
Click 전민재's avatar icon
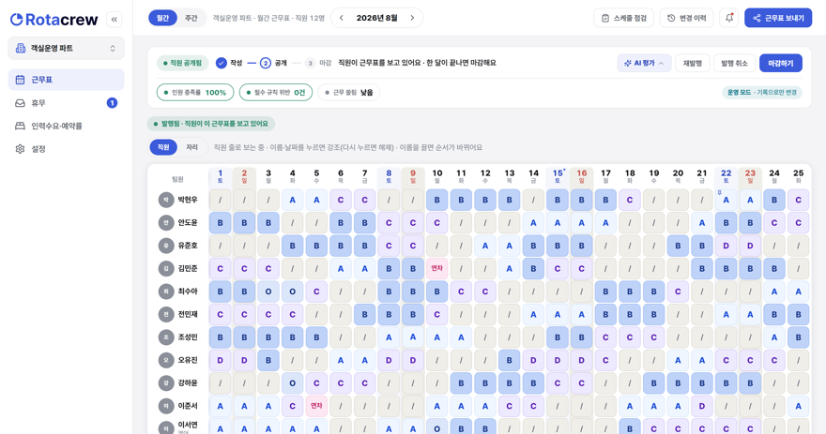[x=166, y=315]
